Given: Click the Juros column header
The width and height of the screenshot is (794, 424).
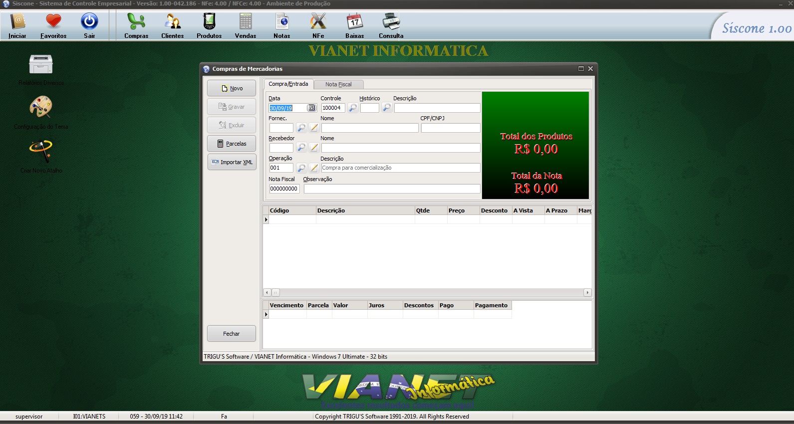Looking at the screenshot, I should pyautogui.click(x=385, y=305).
